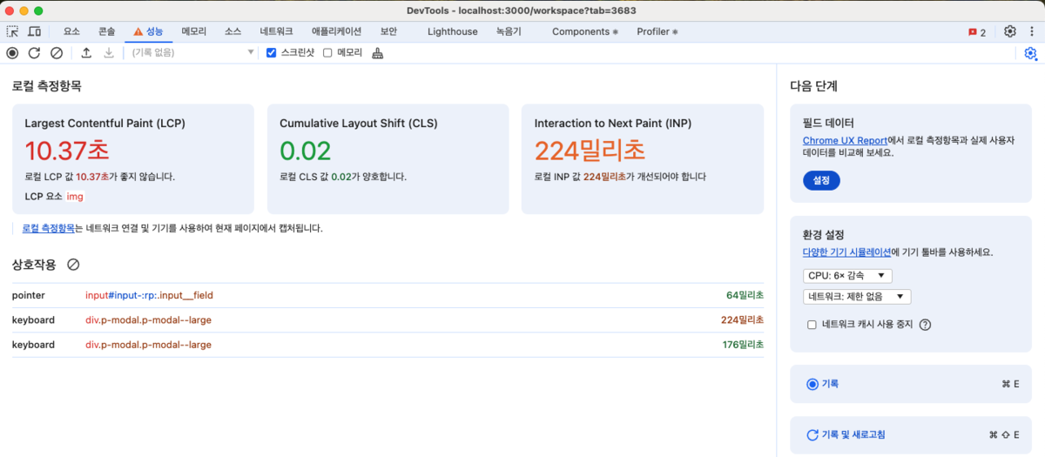Click the input#input-:rp:.input__field element
The height and width of the screenshot is (457, 1045).
click(x=149, y=295)
